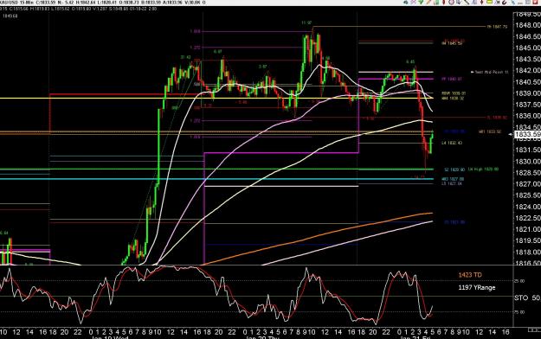
Task: Click the L:1828.41 low value in header
Action: pyautogui.click(x=108, y=3)
